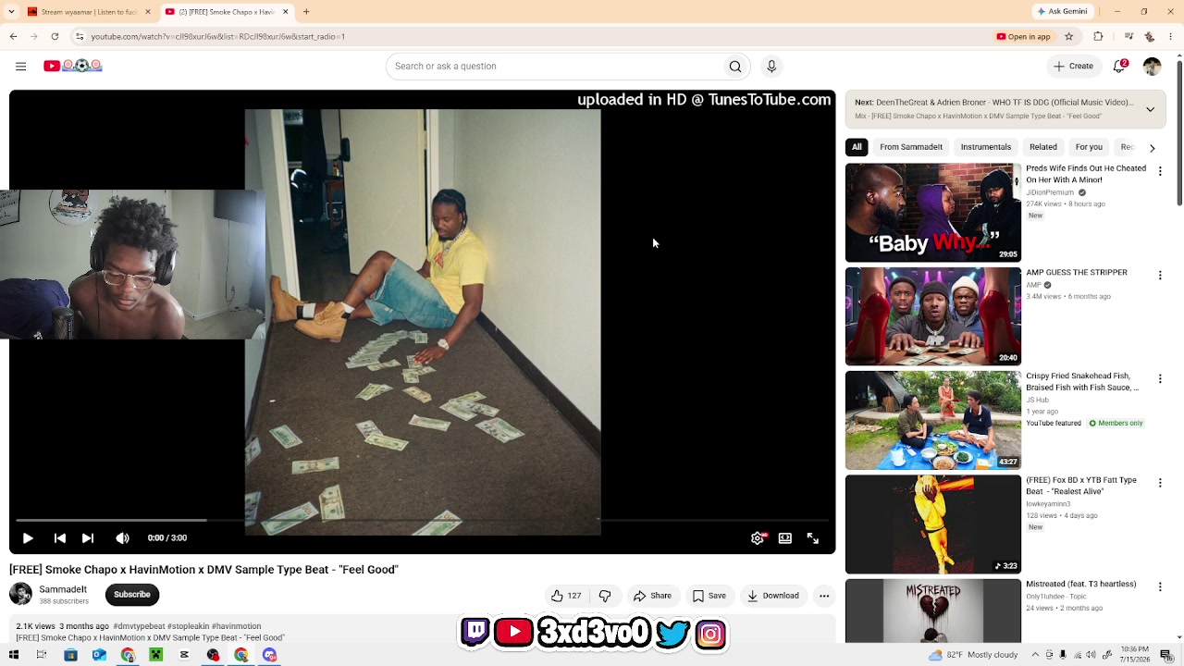
Task: Show more filter chips with right arrow
Action: 1152,148
